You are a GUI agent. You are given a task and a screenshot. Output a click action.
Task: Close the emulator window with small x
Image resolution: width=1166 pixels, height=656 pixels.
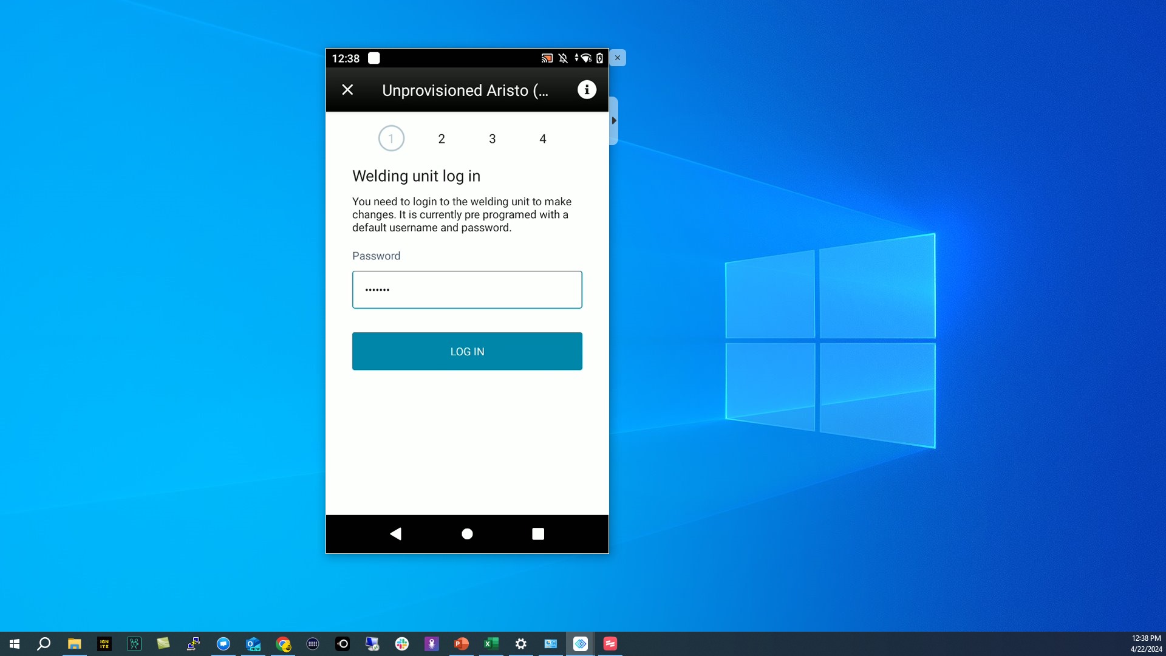pos(618,58)
